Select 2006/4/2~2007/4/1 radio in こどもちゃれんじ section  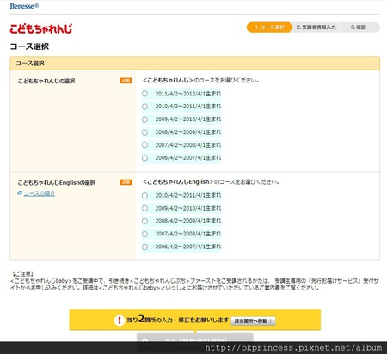(x=144, y=158)
